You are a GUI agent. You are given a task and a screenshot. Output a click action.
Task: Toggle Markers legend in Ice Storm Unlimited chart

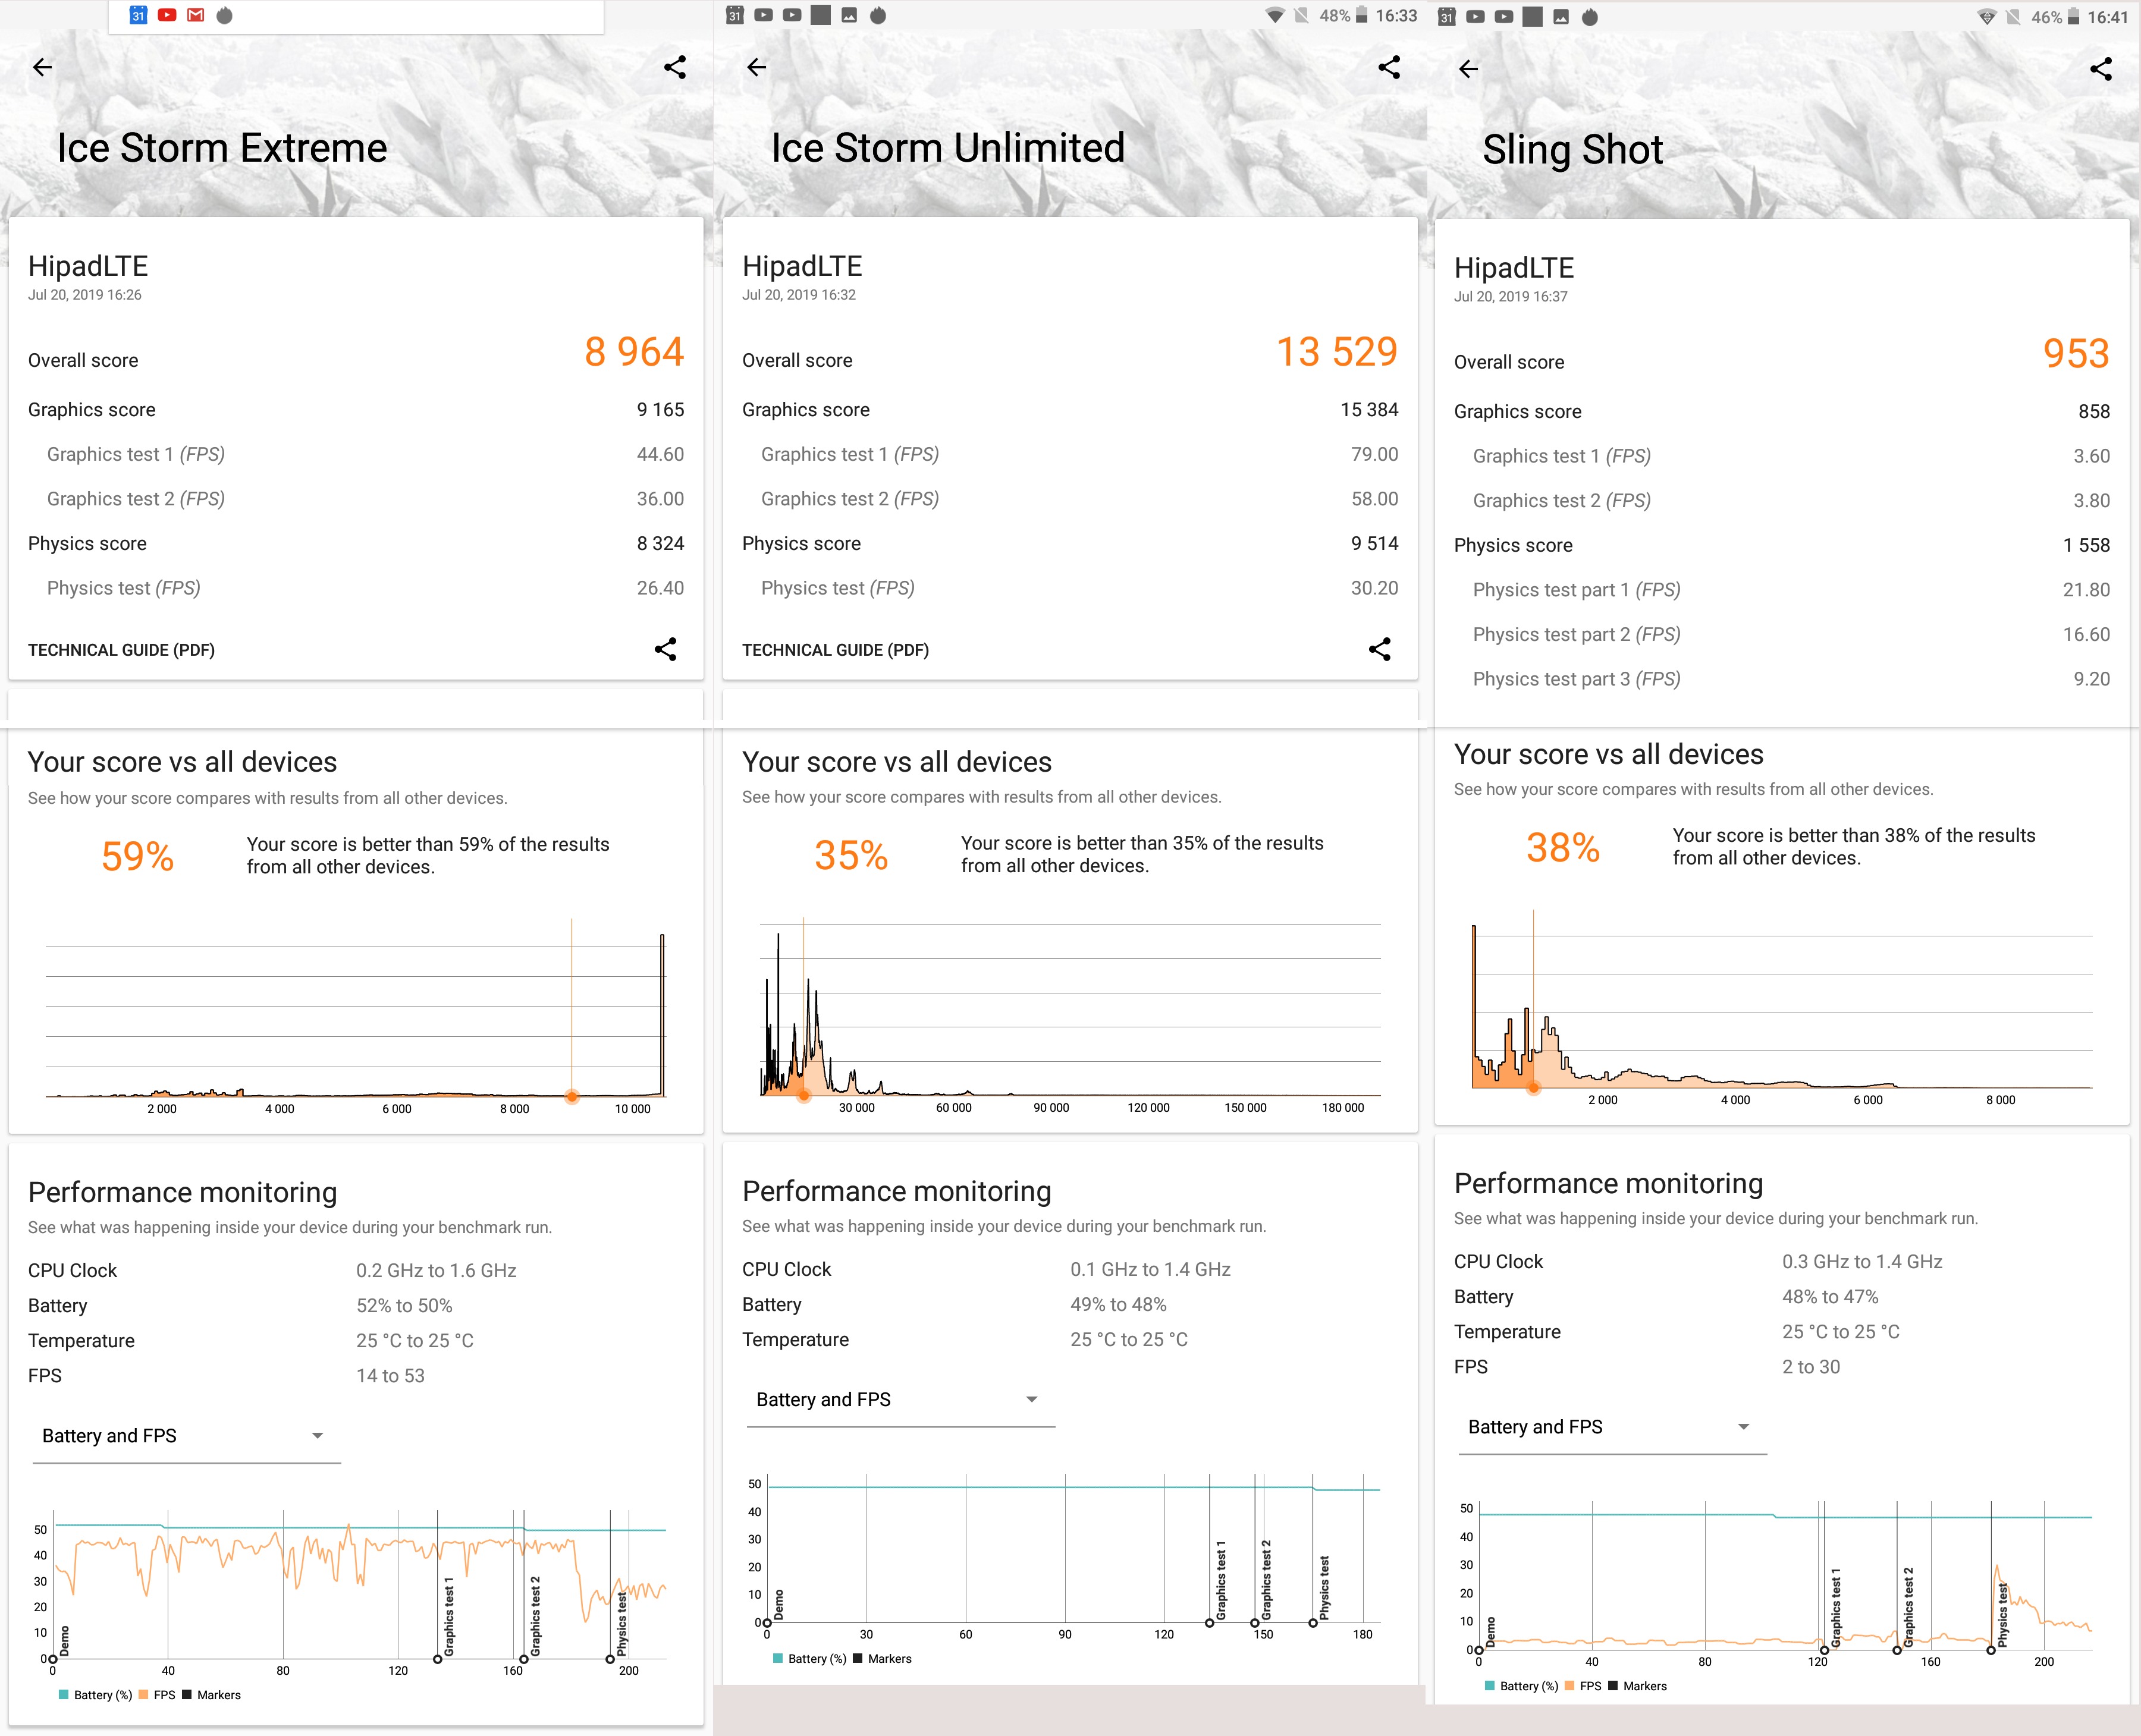click(883, 1659)
